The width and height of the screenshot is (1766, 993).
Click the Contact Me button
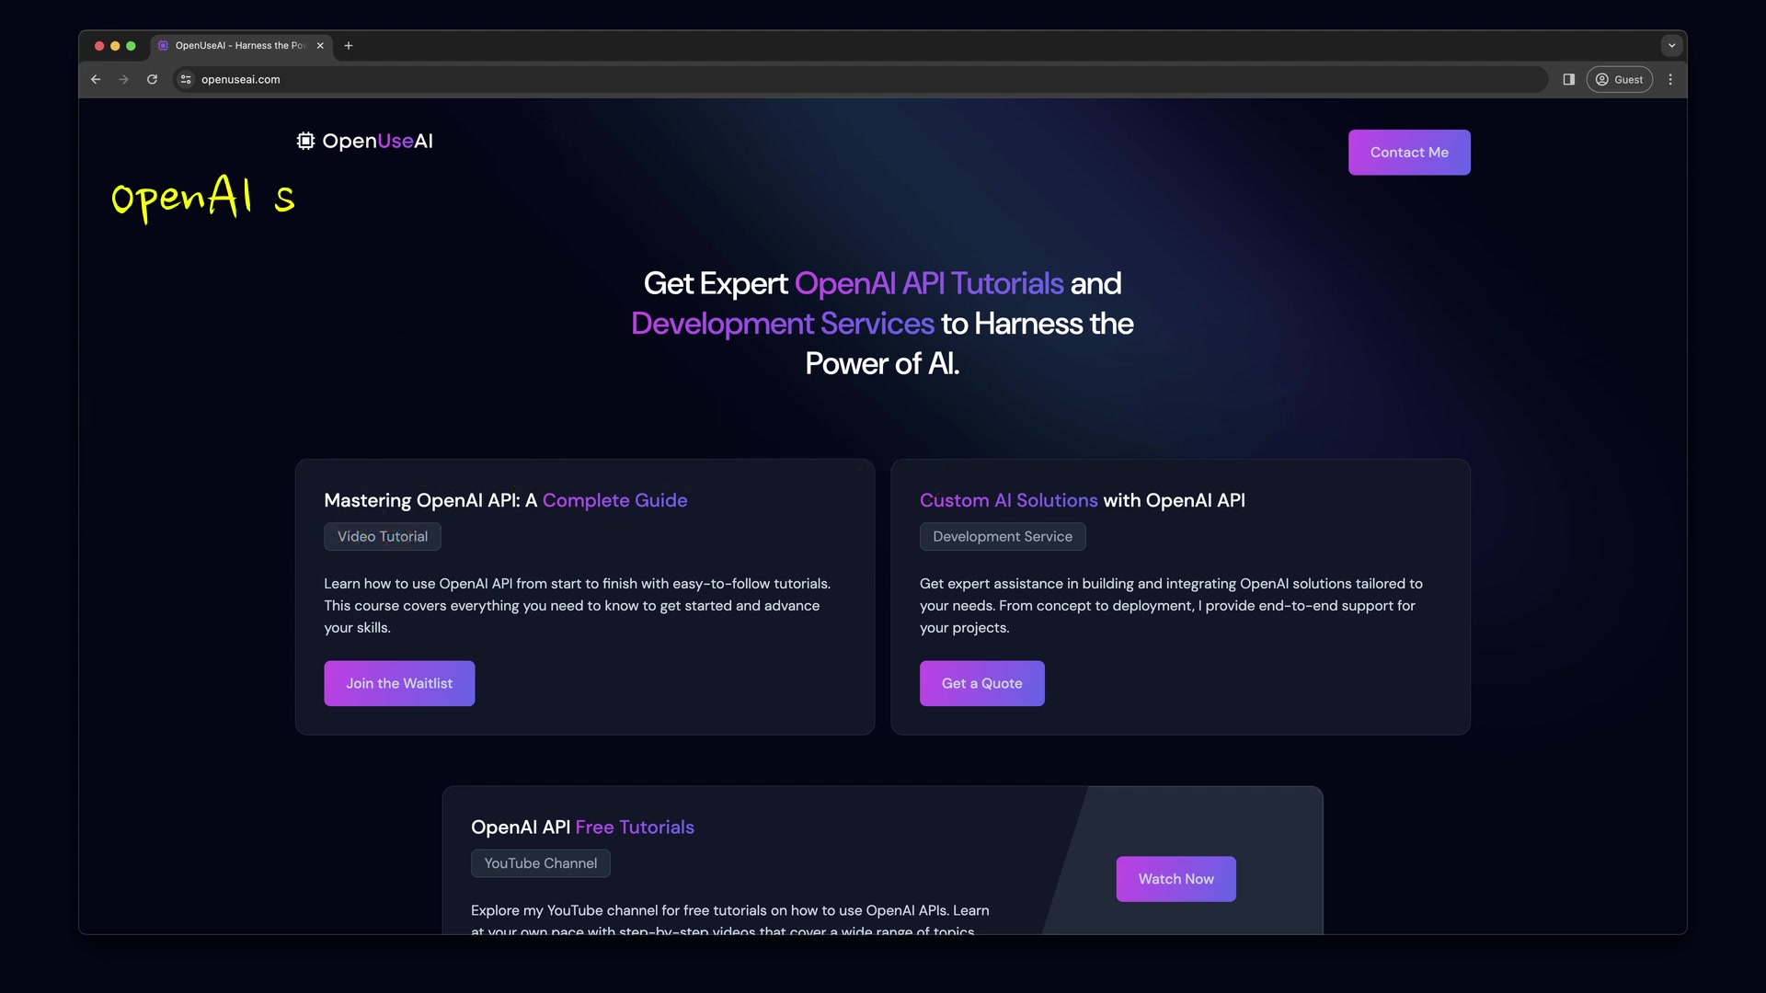[1408, 152]
